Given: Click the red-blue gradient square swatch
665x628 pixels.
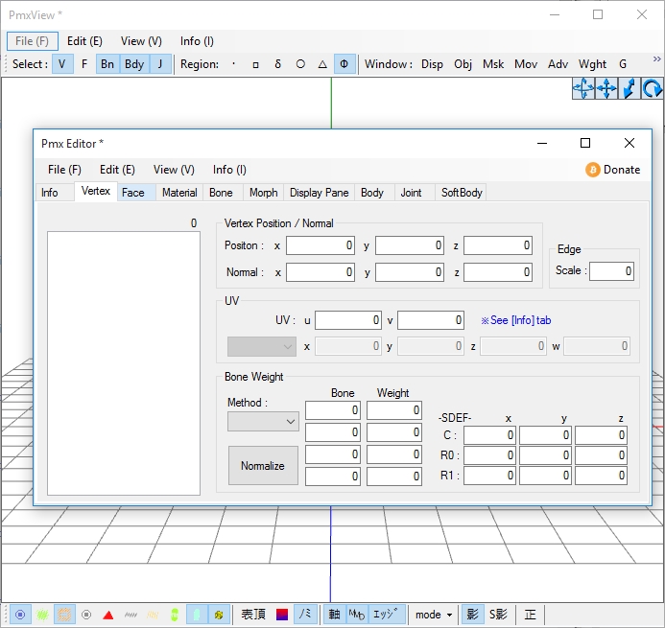Looking at the screenshot, I should 282,615.
